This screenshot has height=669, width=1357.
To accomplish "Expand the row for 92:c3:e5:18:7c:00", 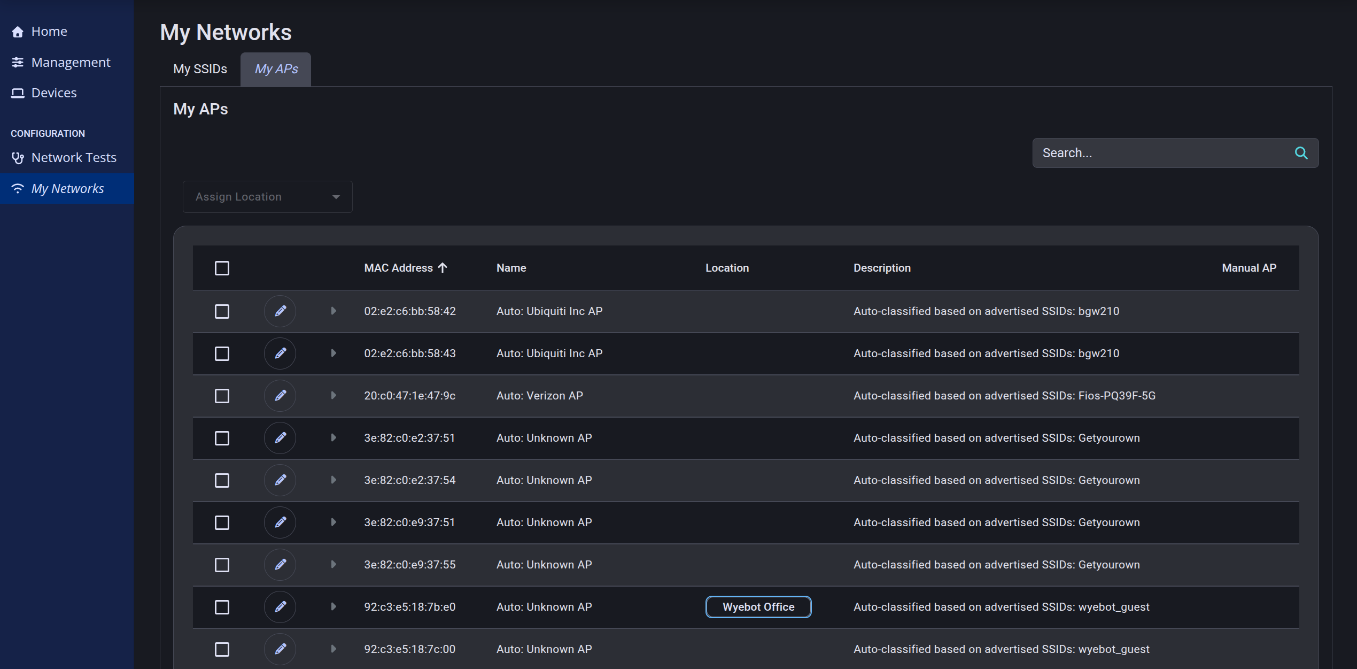I will [x=334, y=649].
